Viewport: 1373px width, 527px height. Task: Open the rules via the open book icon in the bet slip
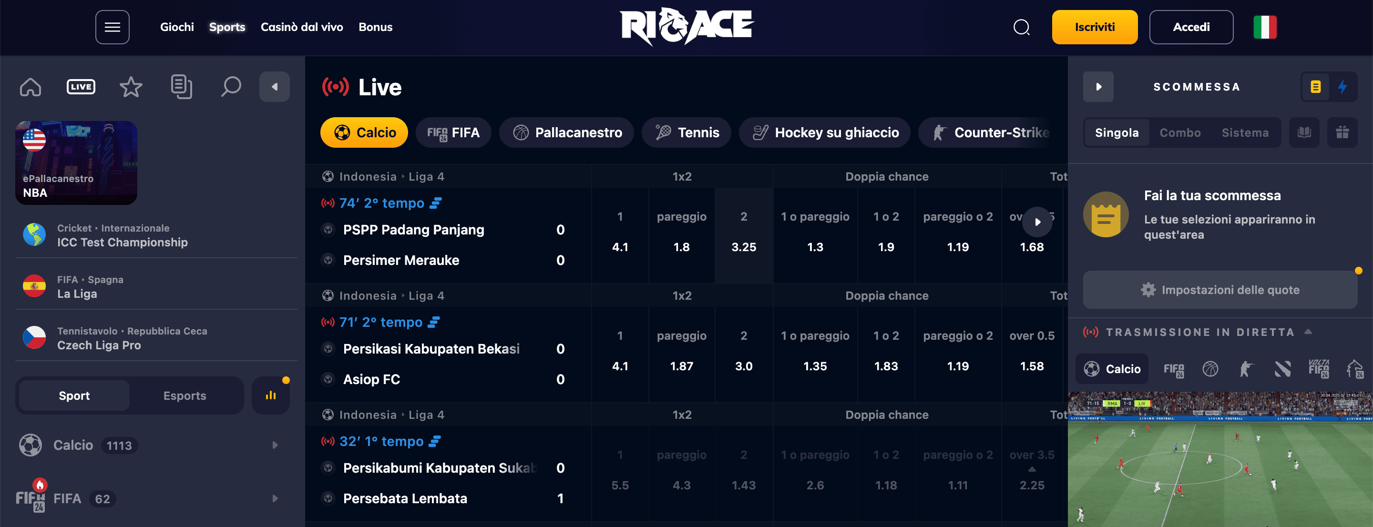1304,132
